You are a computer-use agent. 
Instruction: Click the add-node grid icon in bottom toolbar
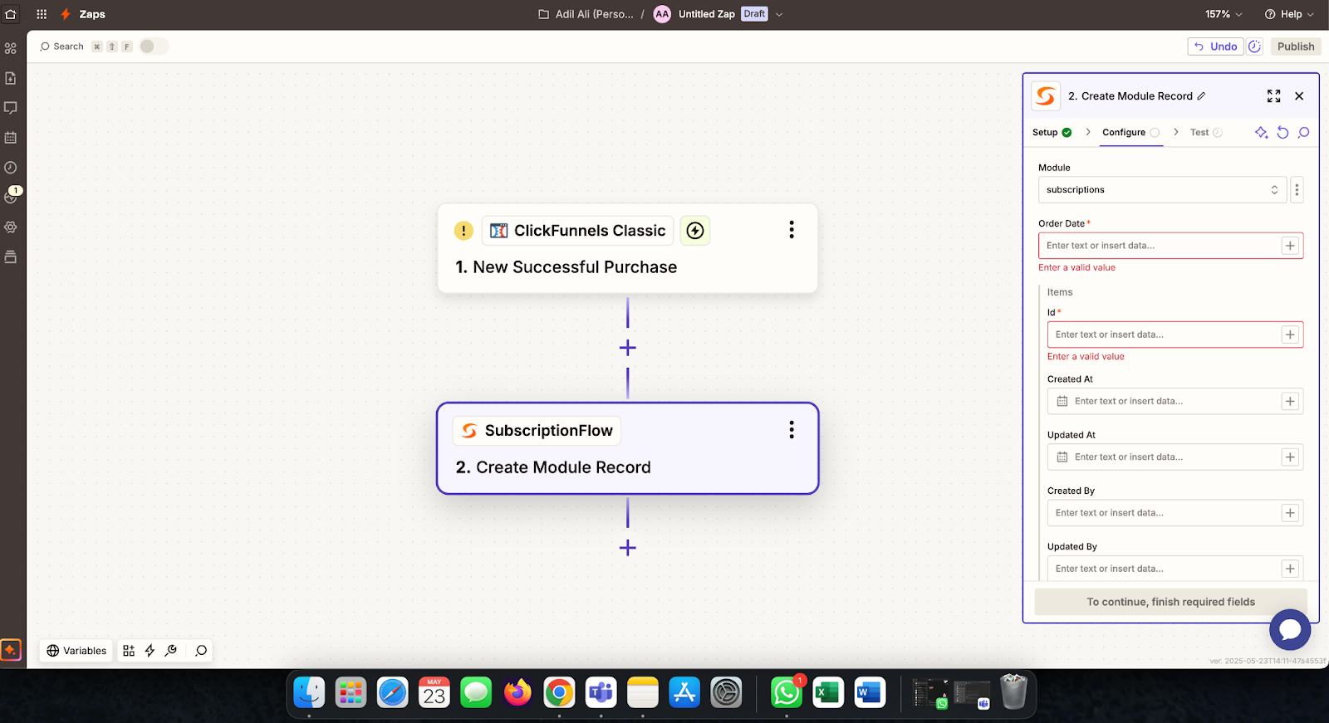[129, 651]
